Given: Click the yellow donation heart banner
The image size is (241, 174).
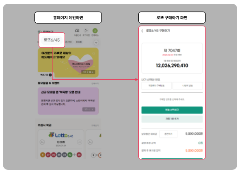Looking at the screenshot, I should (x=68, y=62).
